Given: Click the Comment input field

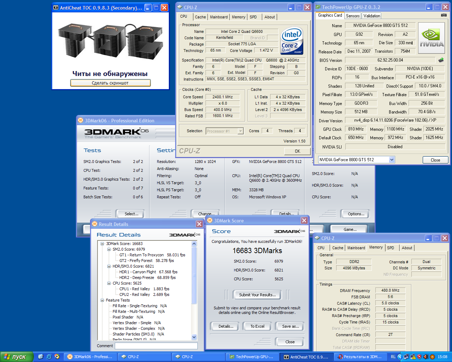Looking at the screenshot, I should click(x=156, y=346).
